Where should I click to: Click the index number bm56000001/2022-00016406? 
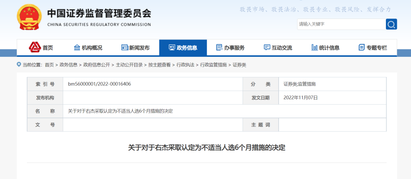100,84
